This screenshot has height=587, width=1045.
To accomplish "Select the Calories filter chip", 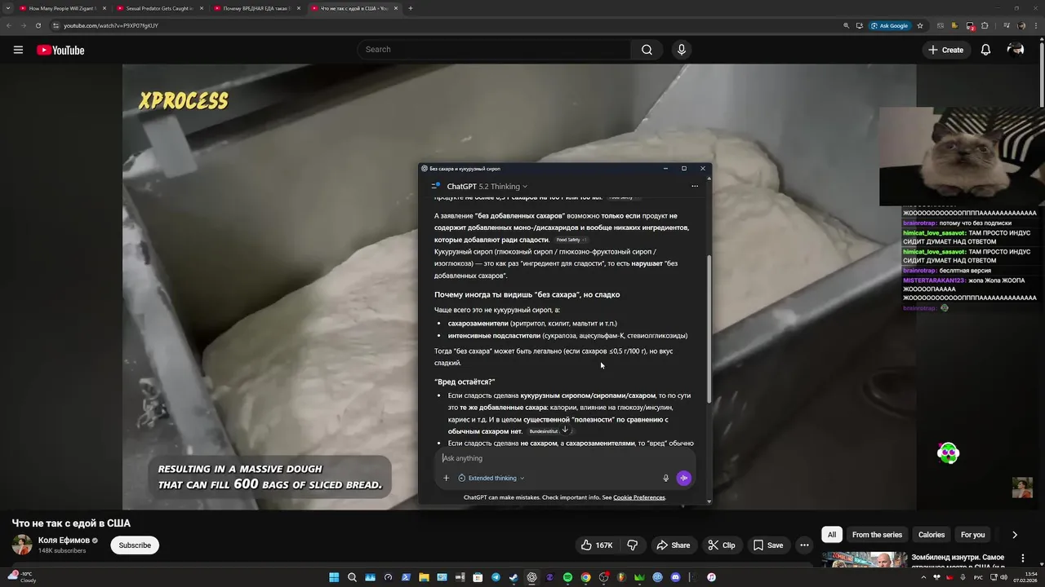I will click(932, 535).
